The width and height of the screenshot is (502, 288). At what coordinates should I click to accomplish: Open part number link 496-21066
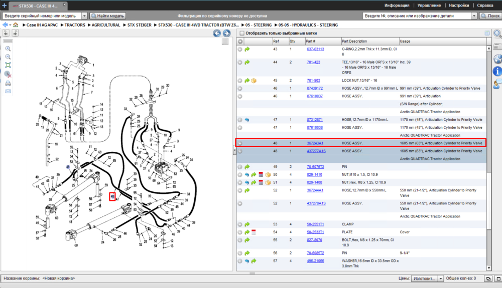(315, 261)
